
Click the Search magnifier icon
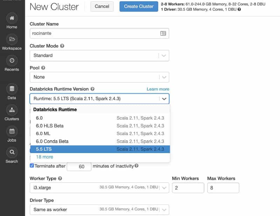12,152
